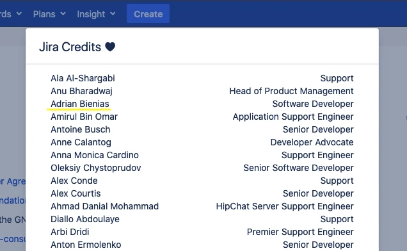
Task: Click the Developer Advocate role text
Action: 312,142
